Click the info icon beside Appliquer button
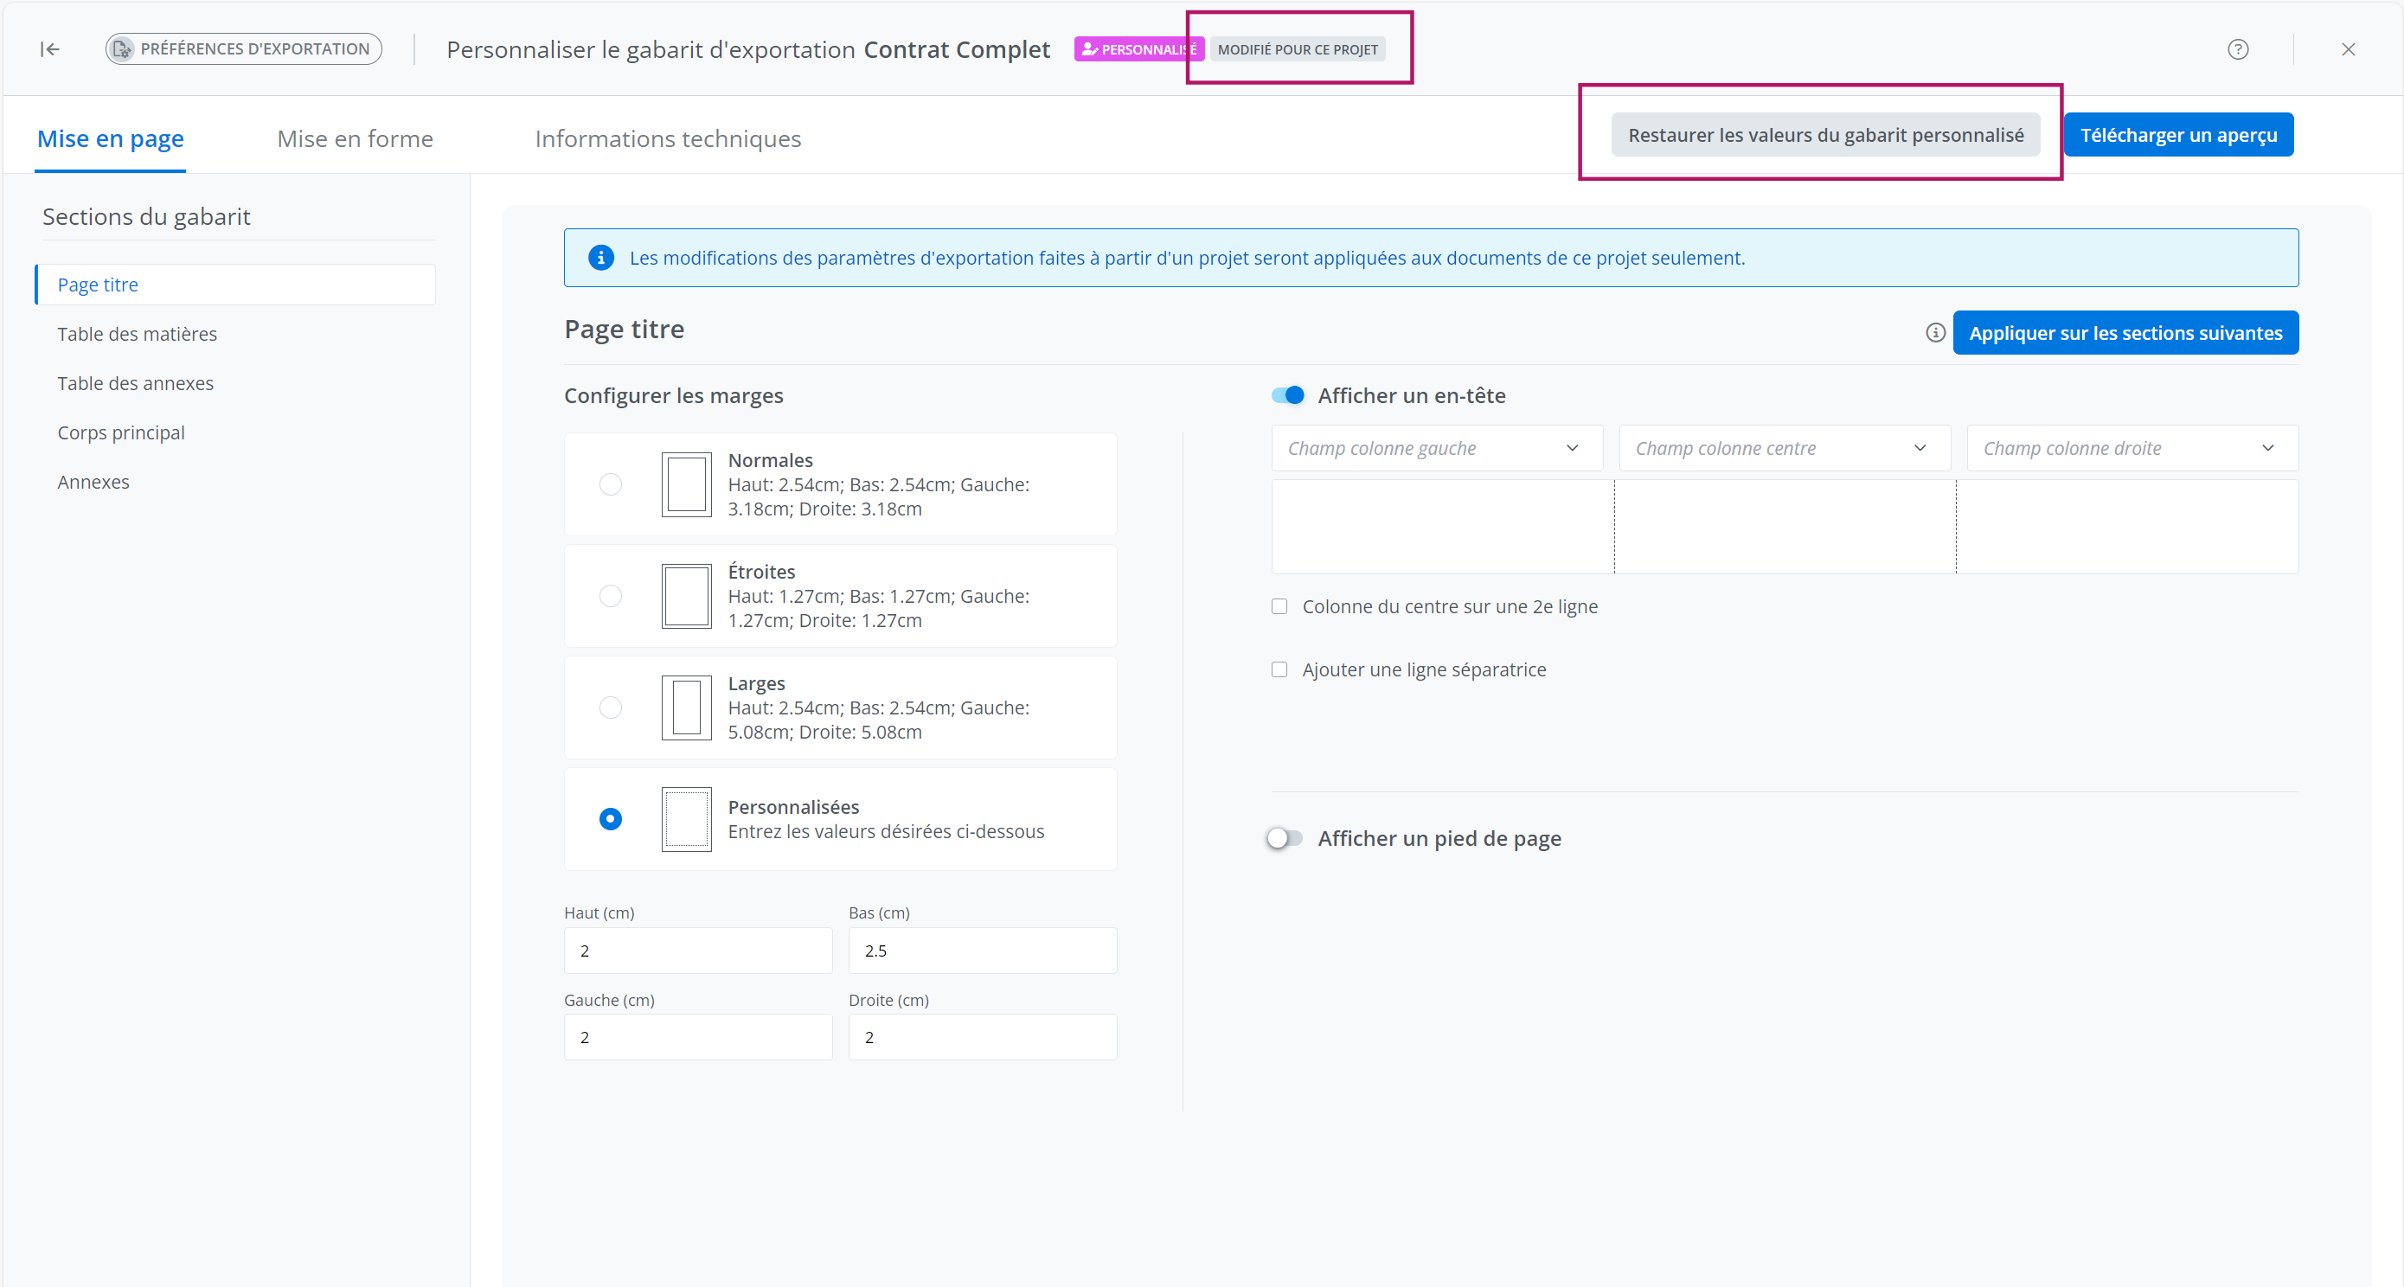Viewport: 2404px width, 1287px height. (x=1934, y=333)
